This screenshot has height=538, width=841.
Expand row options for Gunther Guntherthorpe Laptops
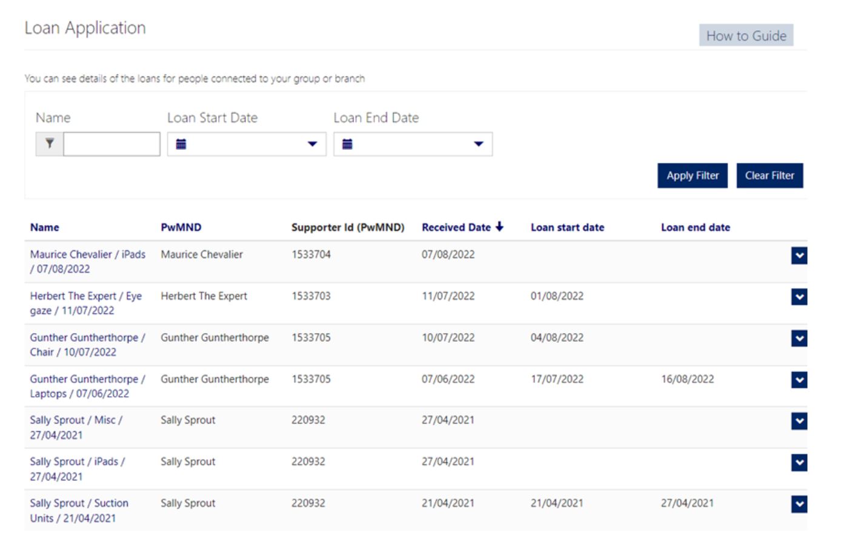799,380
